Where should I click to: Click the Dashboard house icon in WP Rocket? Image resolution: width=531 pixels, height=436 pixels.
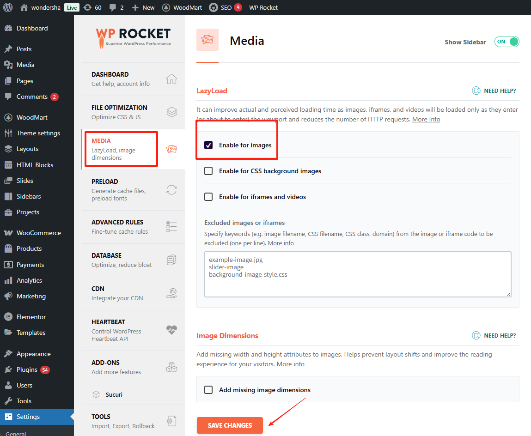pyautogui.click(x=171, y=79)
